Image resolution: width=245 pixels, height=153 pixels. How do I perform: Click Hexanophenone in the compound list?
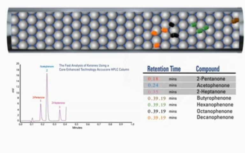pos(215,105)
